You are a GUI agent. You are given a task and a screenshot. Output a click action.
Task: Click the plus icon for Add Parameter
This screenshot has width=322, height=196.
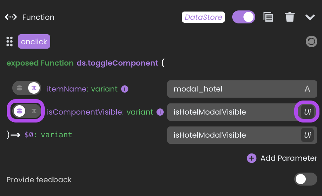pos(252,158)
